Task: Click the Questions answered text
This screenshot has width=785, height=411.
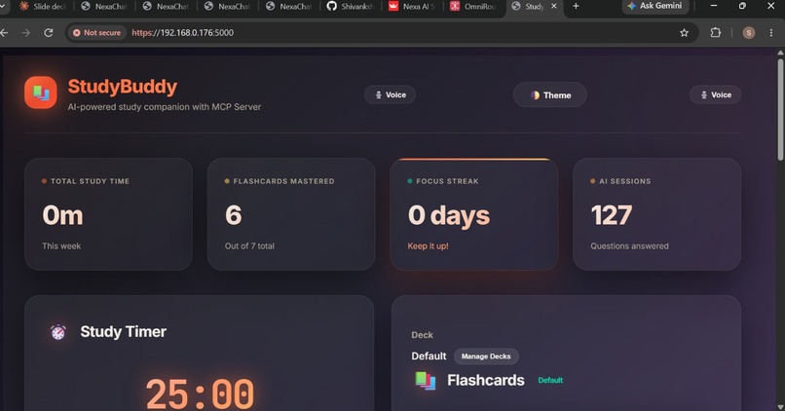Action: click(629, 245)
